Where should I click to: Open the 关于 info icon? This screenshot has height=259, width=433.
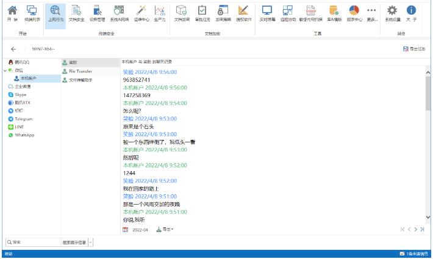pos(411,13)
